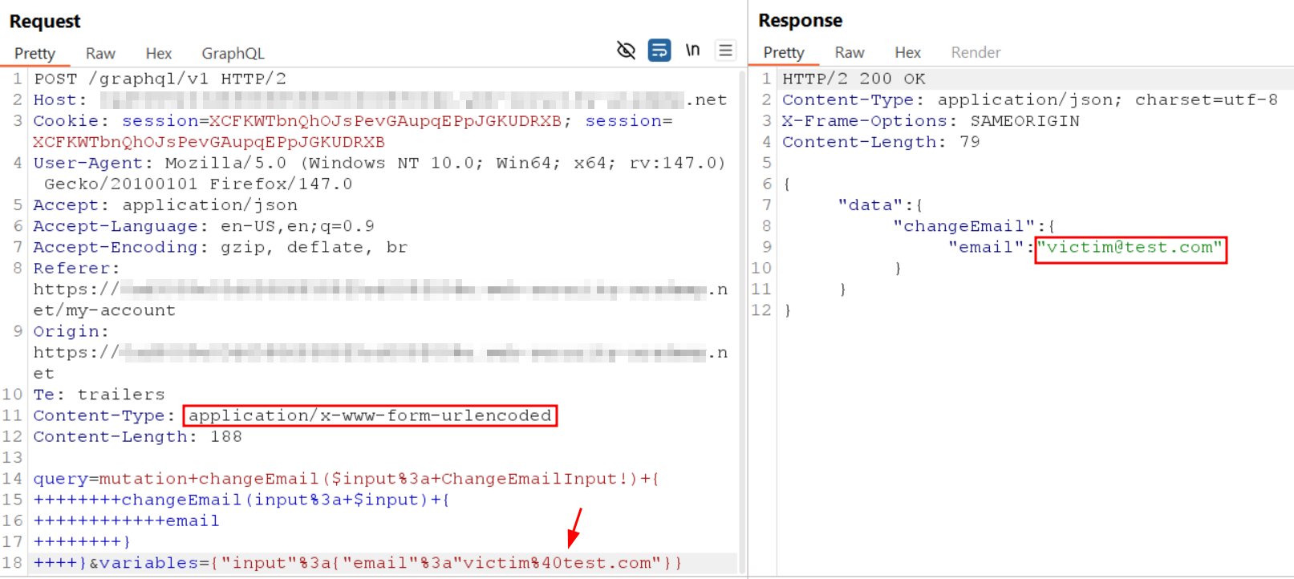Click the \n show newlines icon

point(692,51)
